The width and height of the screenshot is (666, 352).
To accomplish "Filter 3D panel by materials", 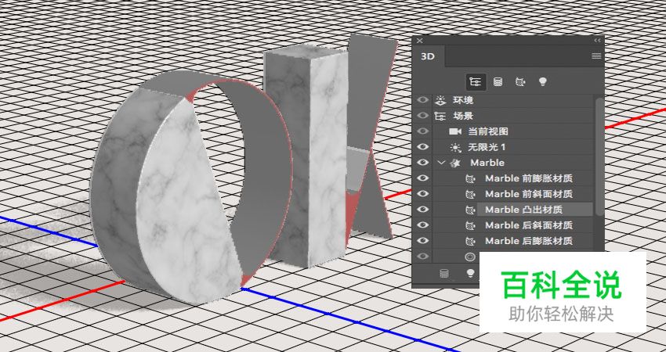I will [520, 81].
